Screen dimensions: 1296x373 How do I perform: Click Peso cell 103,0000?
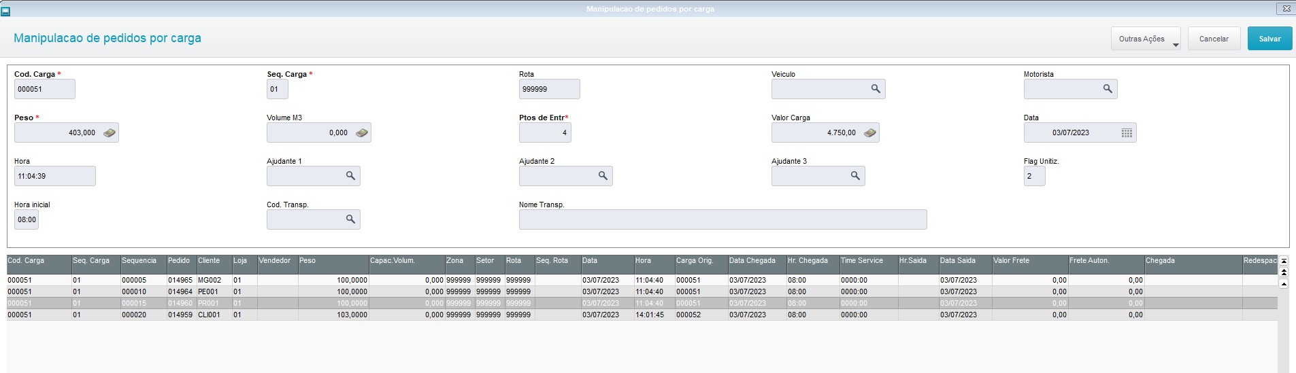[333, 315]
